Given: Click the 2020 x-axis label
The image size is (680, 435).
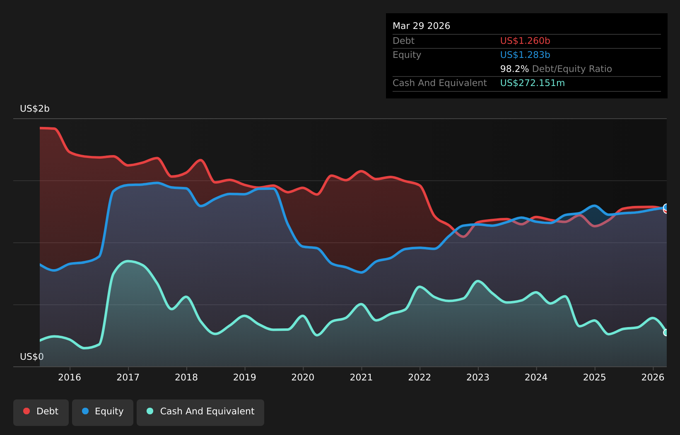Looking at the screenshot, I should 303,377.
